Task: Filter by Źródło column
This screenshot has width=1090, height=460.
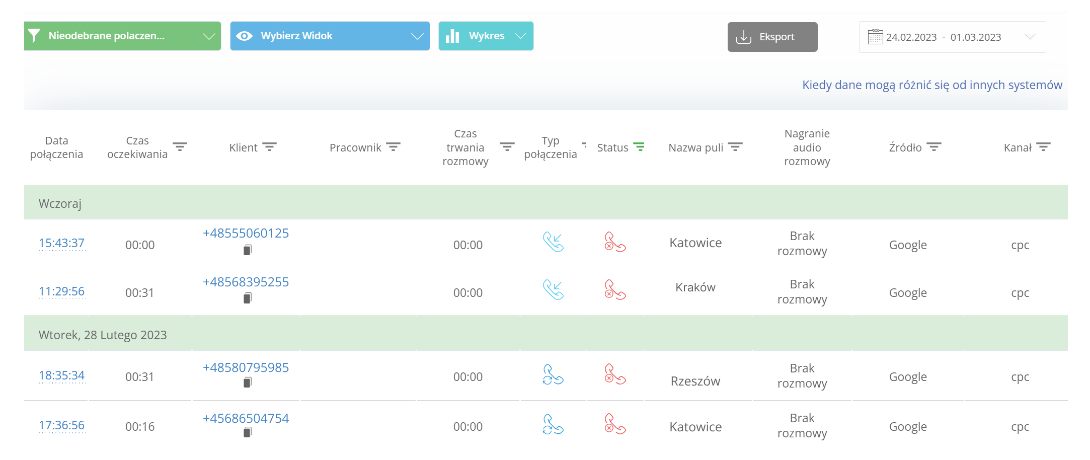Action: coord(934,147)
